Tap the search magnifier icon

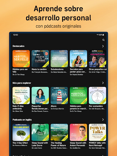(x=103, y=40)
